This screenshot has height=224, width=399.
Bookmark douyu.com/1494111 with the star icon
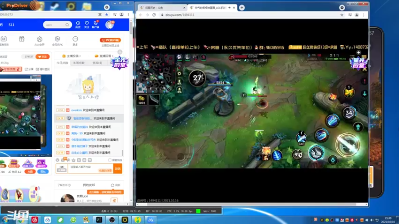click(342, 15)
